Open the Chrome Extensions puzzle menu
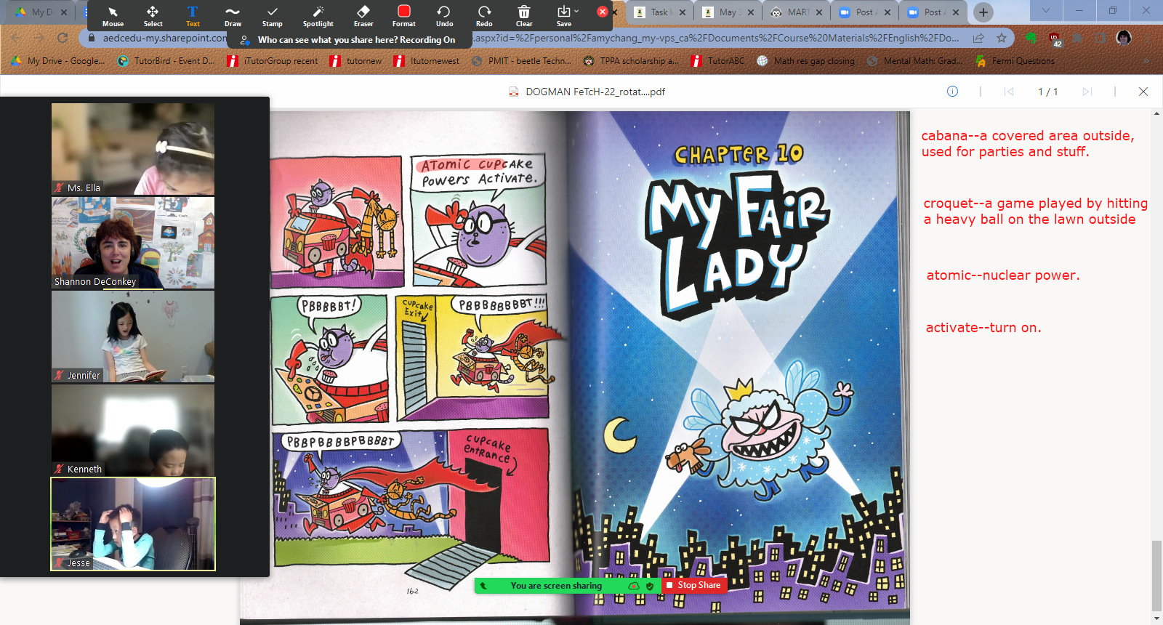Image resolution: width=1163 pixels, height=625 pixels. 1078,38
